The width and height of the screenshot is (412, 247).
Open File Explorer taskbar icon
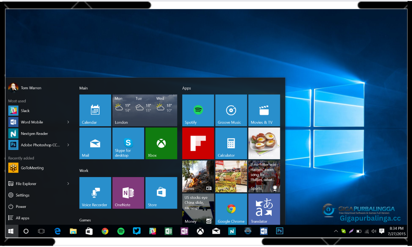(73, 231)
